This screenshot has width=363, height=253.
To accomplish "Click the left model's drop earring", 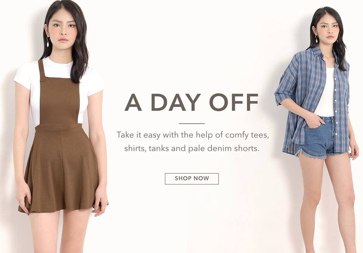I will (x=48, y=42).
